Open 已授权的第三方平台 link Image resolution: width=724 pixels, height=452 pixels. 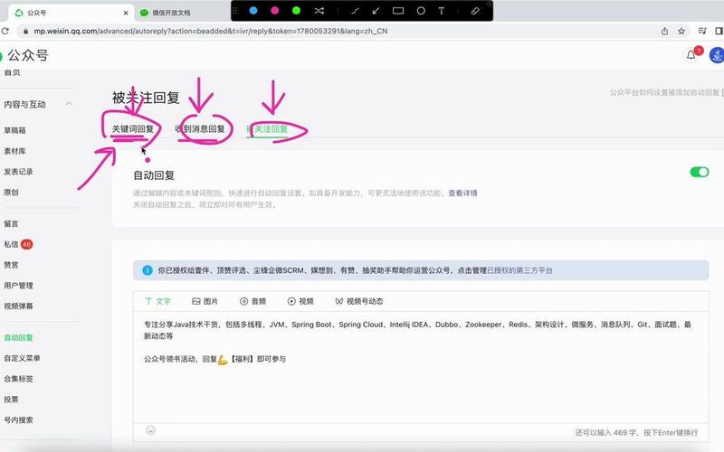[519, 270]
